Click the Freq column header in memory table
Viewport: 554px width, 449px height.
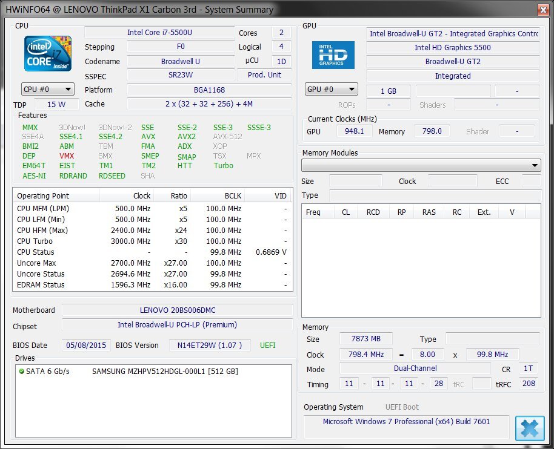(313, 212)
